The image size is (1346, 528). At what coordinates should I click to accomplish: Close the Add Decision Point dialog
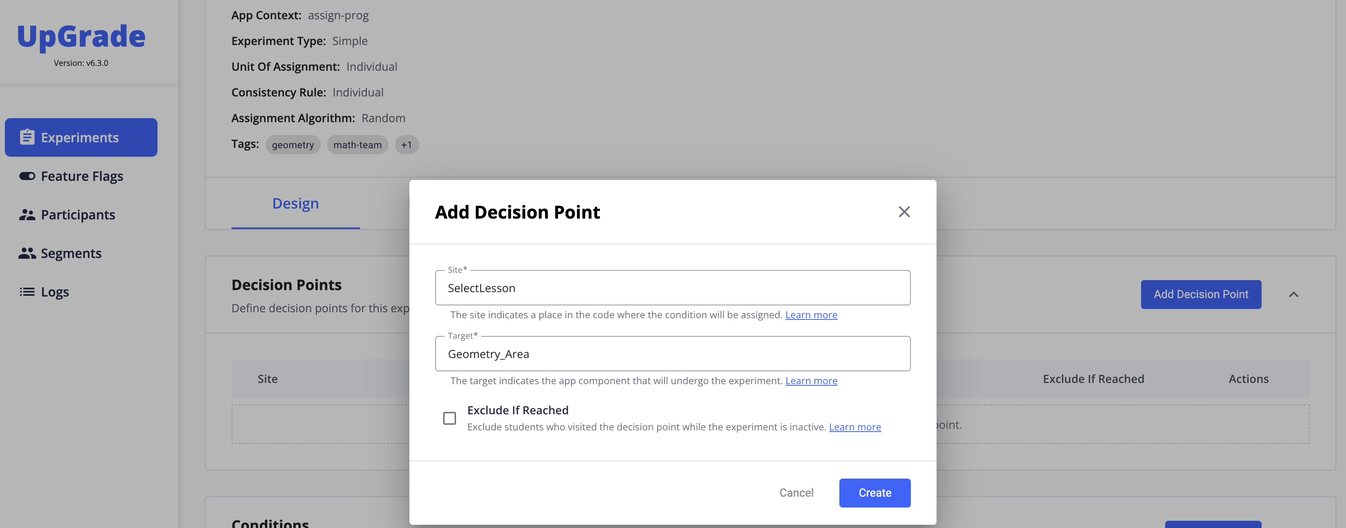904,212
